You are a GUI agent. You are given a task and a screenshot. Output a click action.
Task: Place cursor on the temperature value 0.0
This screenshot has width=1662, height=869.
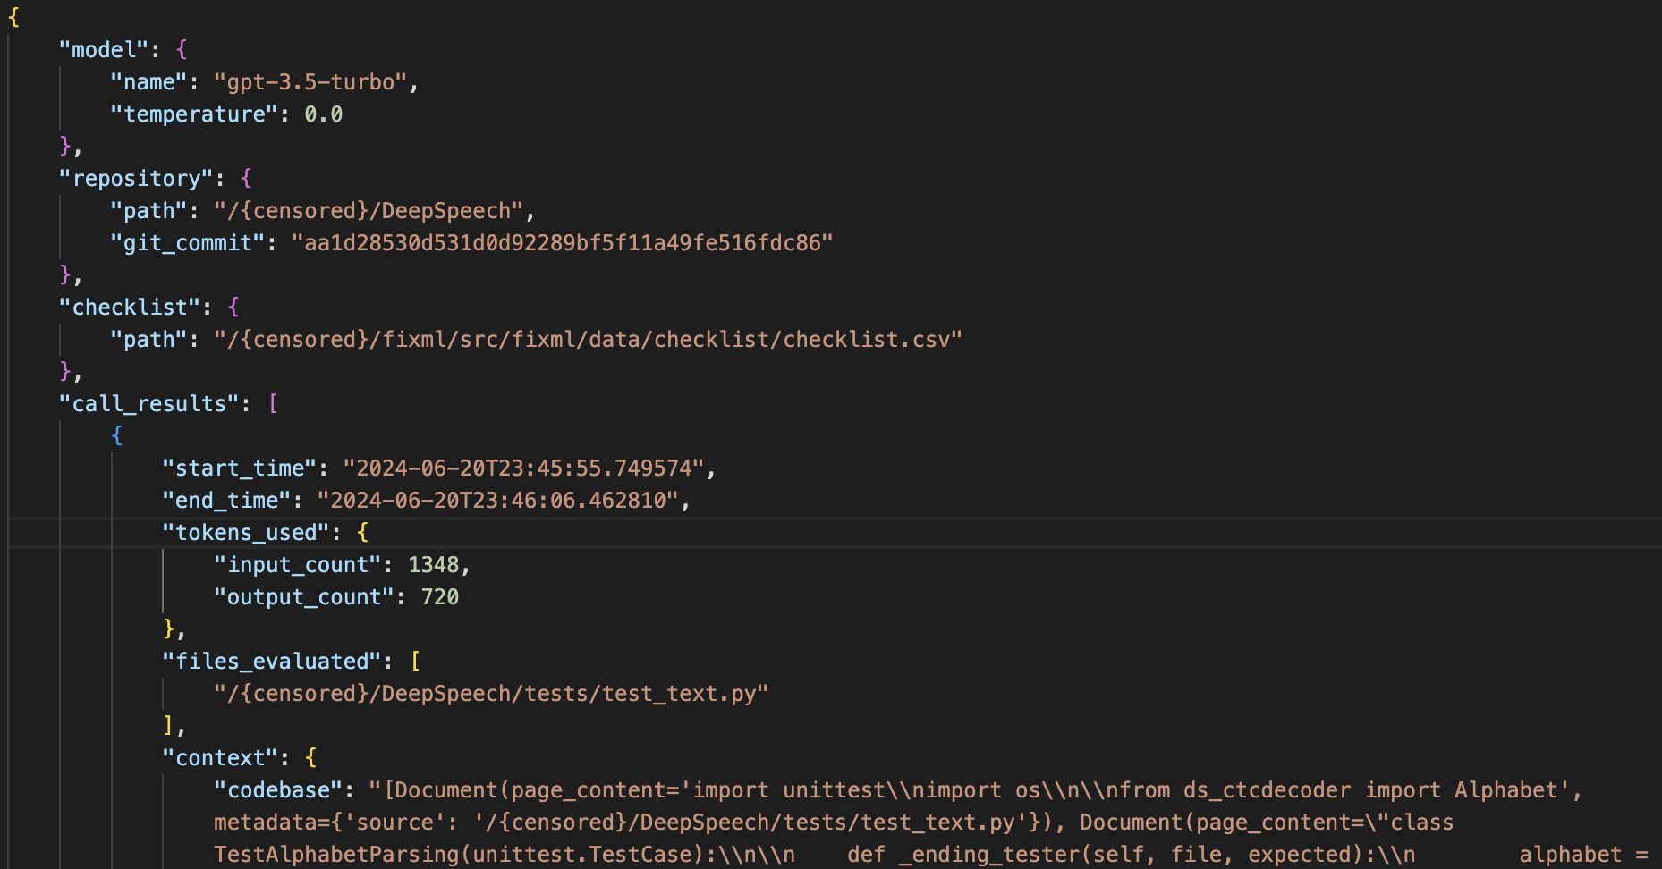pos(323,114)
